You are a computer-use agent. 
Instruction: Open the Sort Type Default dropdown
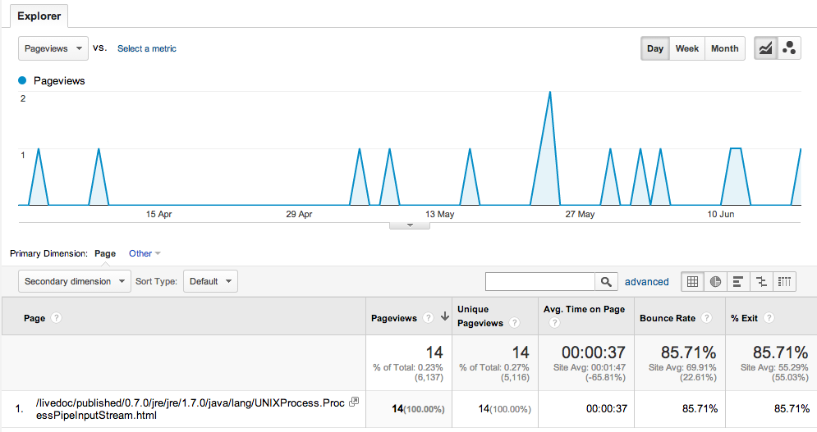tap(210, 281)
